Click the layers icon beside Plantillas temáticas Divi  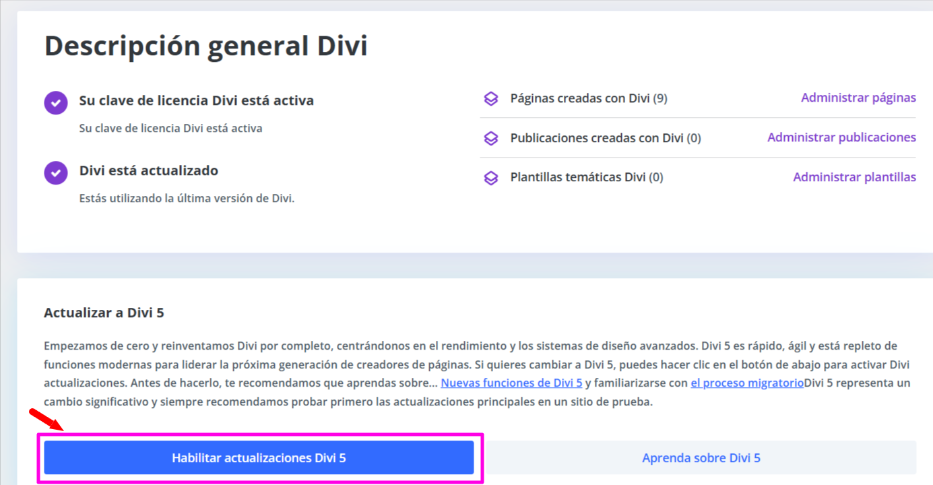click(491, 179)
